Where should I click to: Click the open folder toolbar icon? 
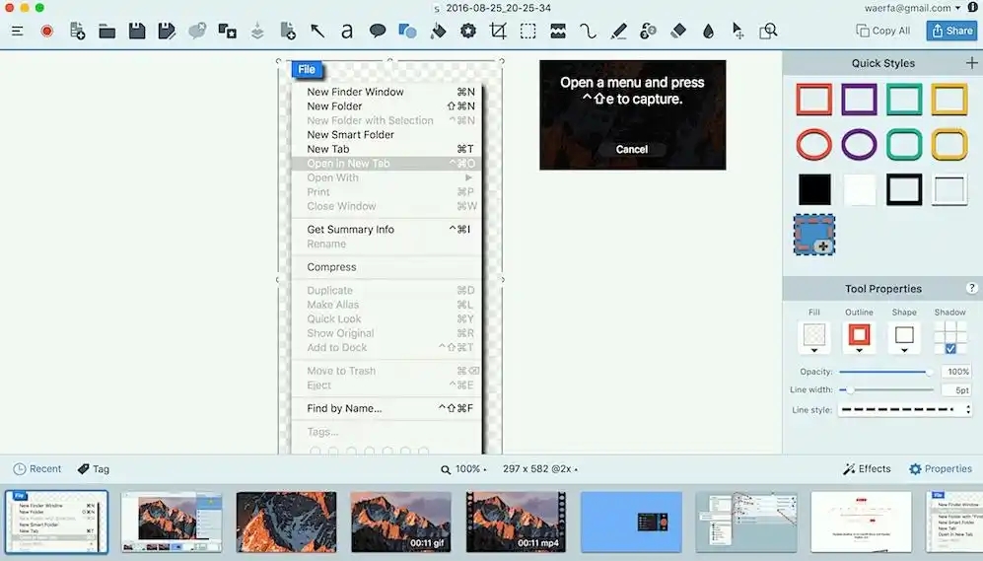tap(107, 32)
